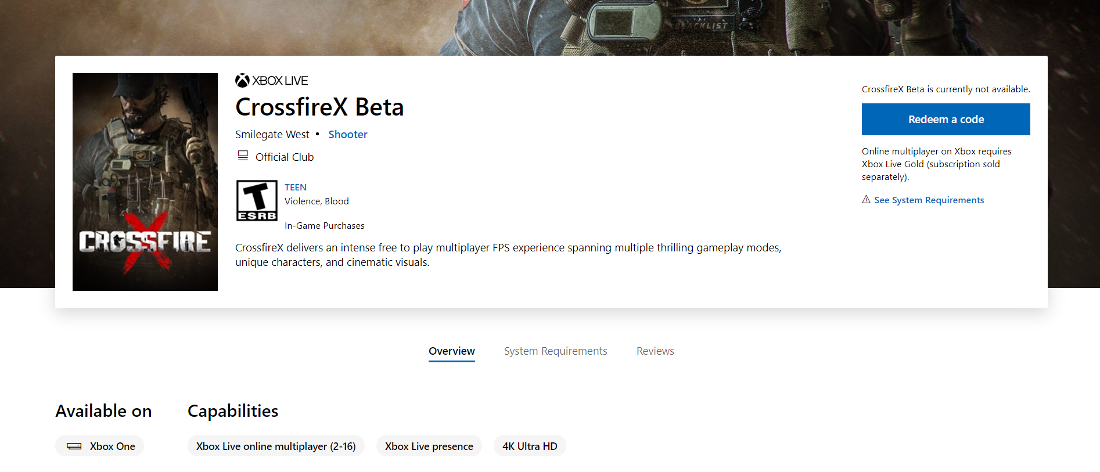This screenshot has height=472, width=1100.
Task: Click the Smilegate West publisher text
Action: 272,134
